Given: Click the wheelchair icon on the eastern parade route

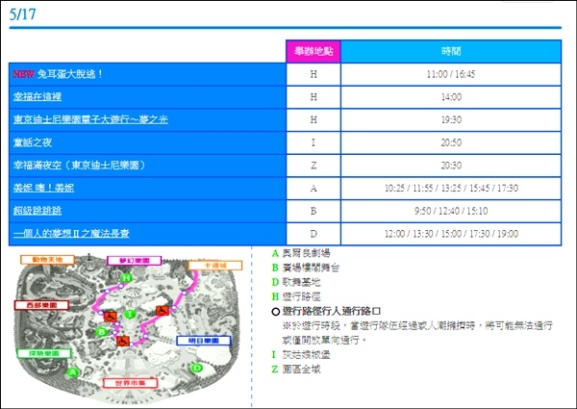Looking at the screenshot, I should click(x=163, y=311).
